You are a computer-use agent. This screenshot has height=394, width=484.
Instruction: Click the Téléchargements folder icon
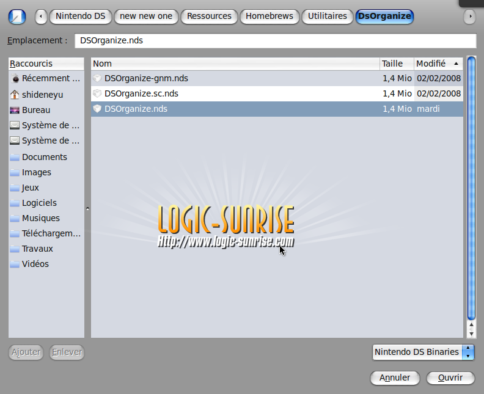(15, 234)
